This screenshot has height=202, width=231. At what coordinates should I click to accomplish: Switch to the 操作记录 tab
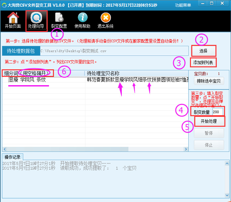tap(13, 157)
